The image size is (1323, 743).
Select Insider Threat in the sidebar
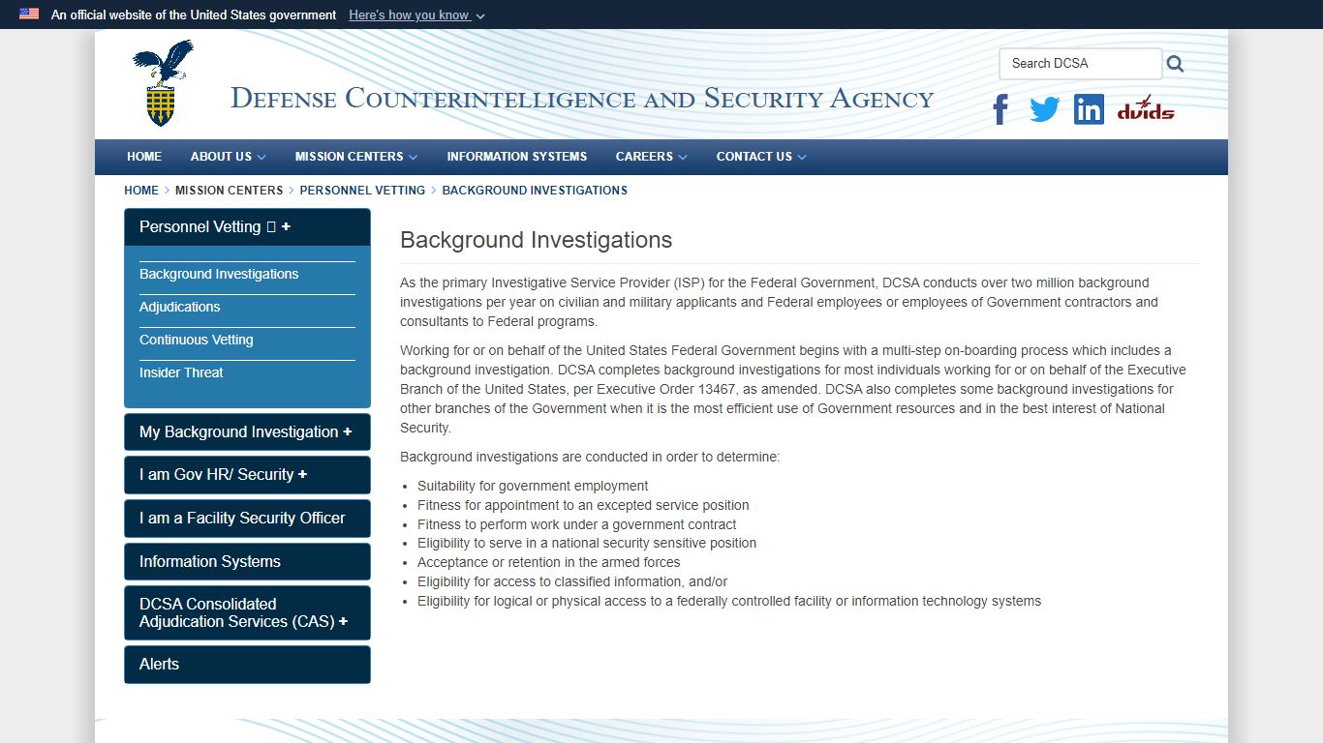click(181, 373)
